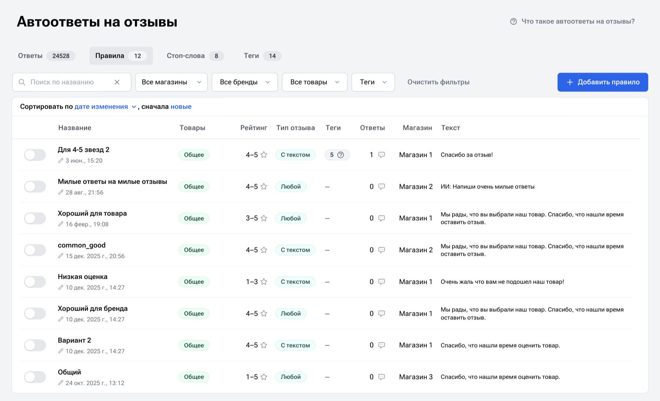
Task: Click star rating icon in Общий row
Action: (264, 377)
